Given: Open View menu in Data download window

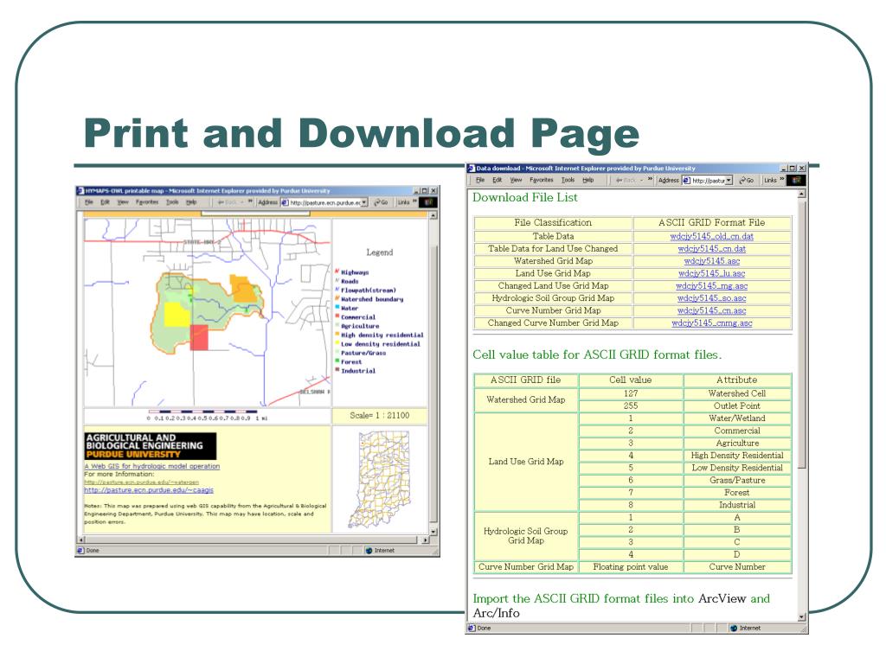Looking at the screenshot, I should [x=516, y=180].
